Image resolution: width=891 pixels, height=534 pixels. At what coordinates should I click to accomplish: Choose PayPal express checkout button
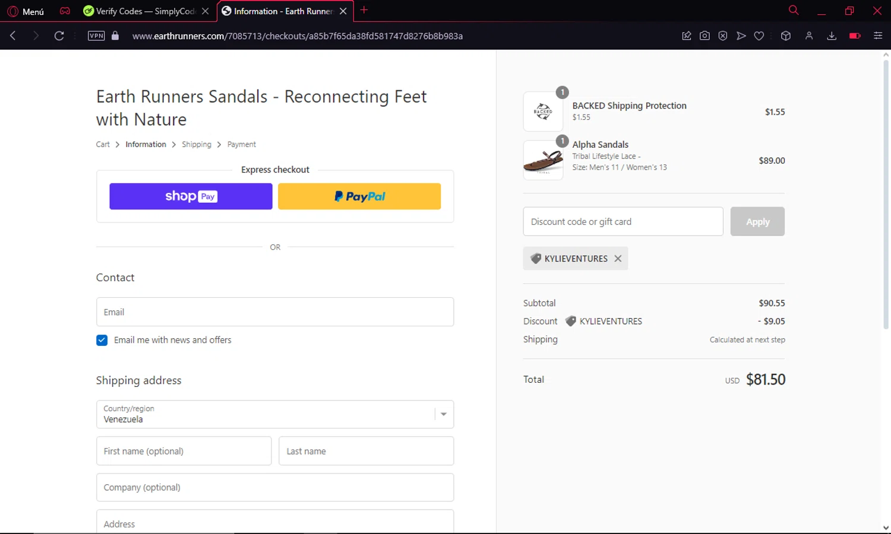point(359,196)
